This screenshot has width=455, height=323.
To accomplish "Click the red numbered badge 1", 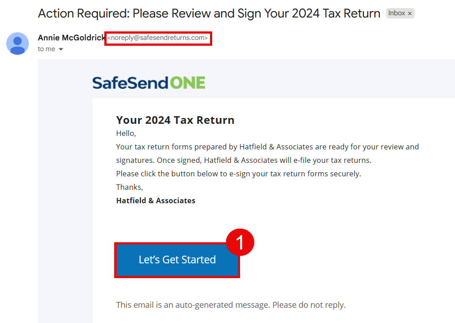I will [240, 243].
